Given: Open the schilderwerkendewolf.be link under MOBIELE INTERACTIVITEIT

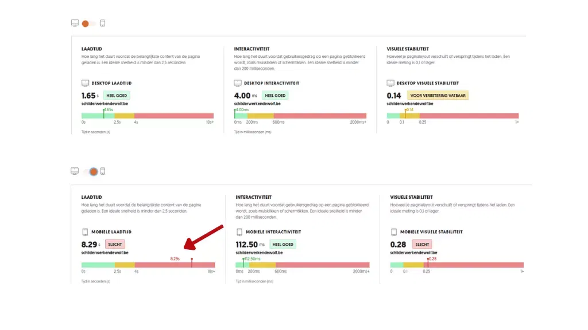Looking at the screenshot, I should coord(259,254).
